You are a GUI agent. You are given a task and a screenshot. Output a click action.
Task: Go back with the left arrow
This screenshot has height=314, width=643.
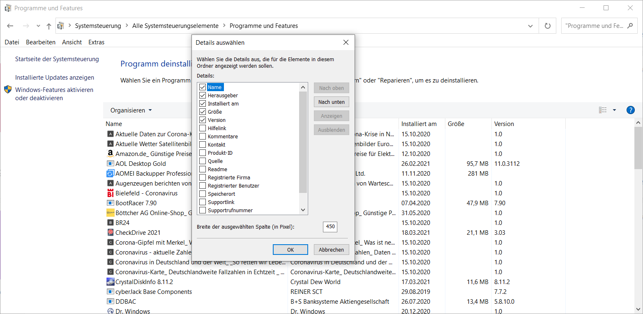pos(10,26)
